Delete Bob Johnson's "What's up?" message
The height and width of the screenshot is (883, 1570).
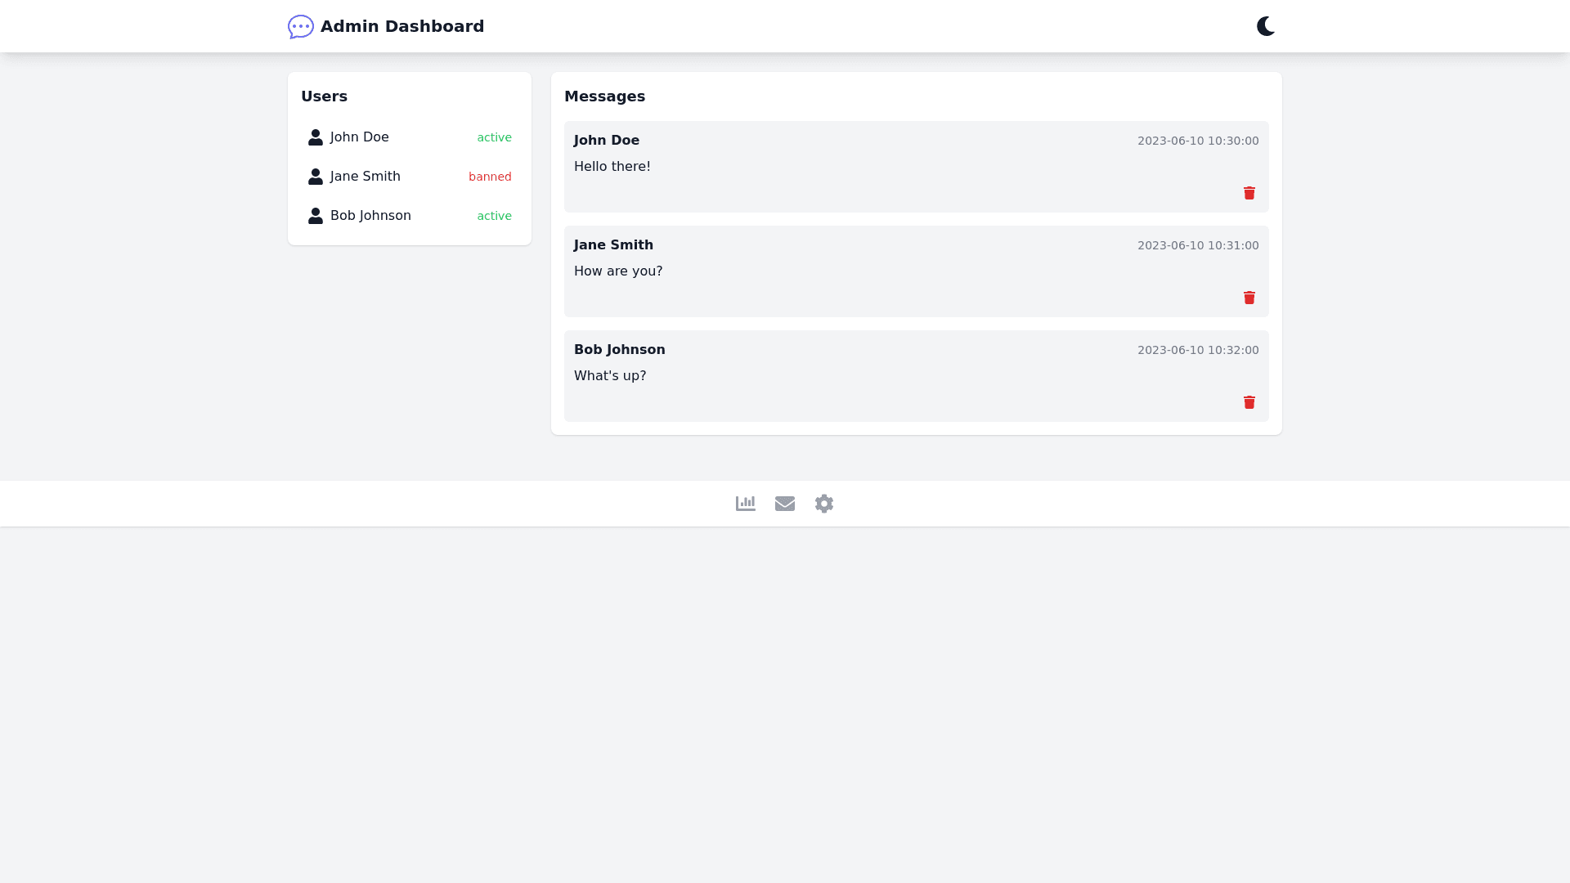click(x=1249, y=402)
